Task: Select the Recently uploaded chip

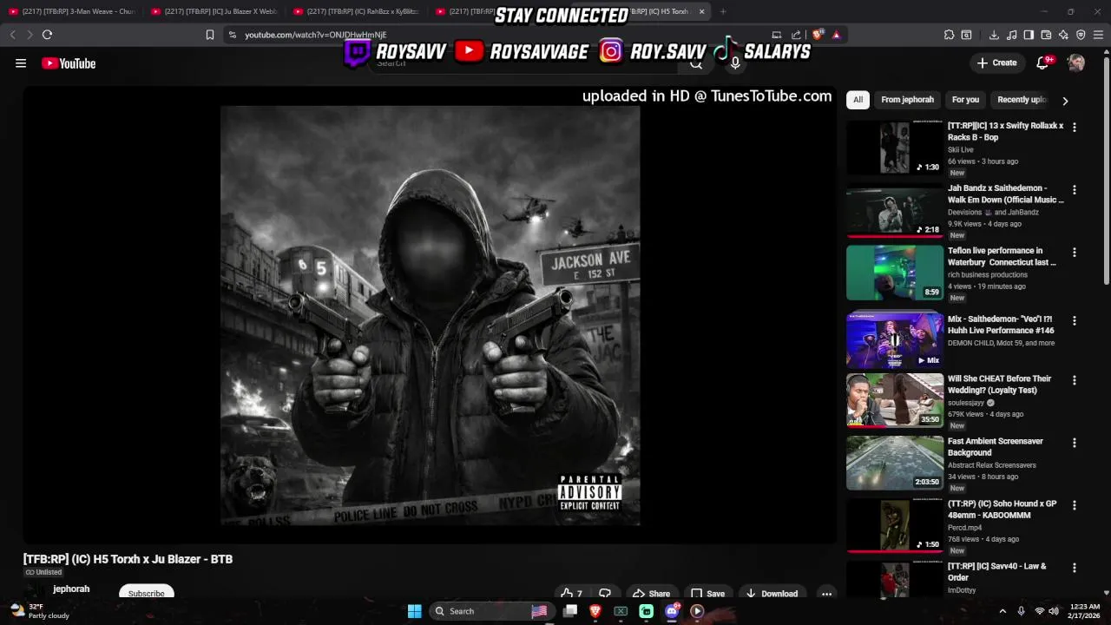Action: (x=1022, y=100)
